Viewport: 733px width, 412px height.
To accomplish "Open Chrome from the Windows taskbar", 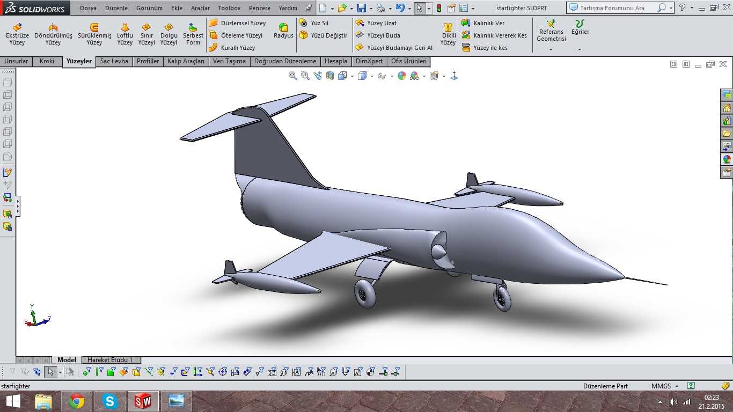I will tap(77, 401).
